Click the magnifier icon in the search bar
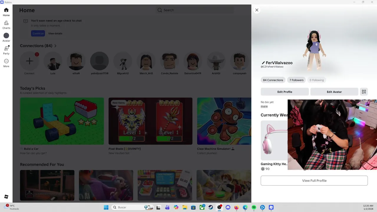The width and height of the screenshot is (377, 212). pyautogui.click(x=160, y=10)
